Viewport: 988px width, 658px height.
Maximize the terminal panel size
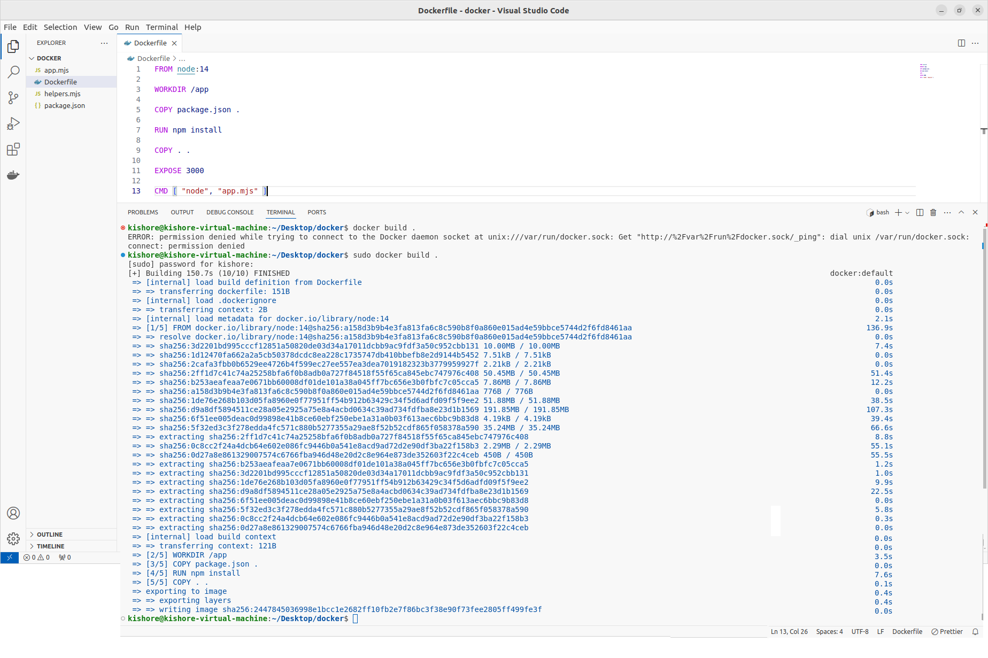(x=961, y=212)
